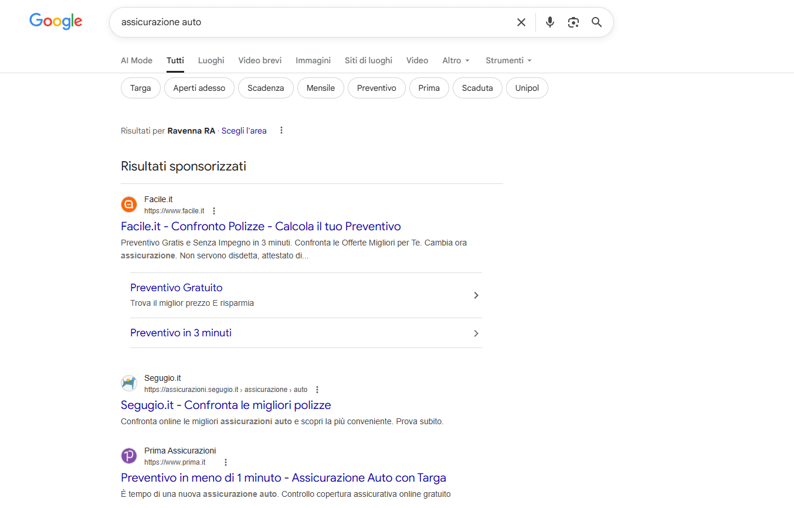Select the Preventivo filter chip

[376, 88]
